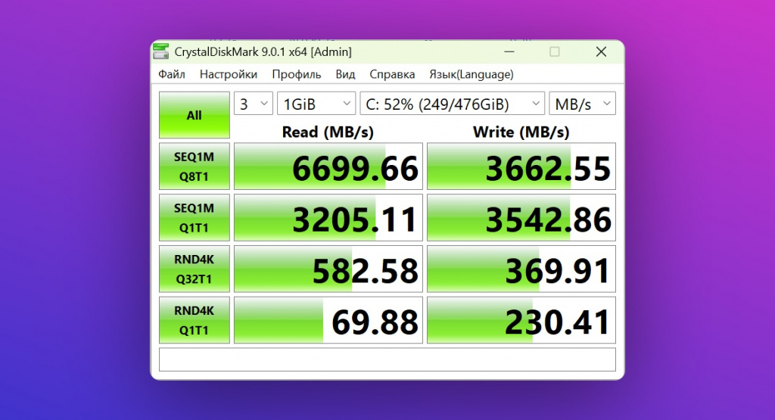Run the SEQ1M Q1T1 test
This screenshot has height=420, width=775.
coord(195,217)
